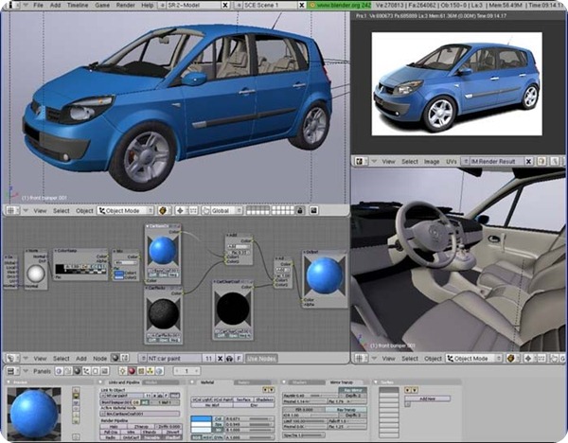Toggle fake user F for node tree
Viewport: 568px width, 443px height.
tap(239, 358)
